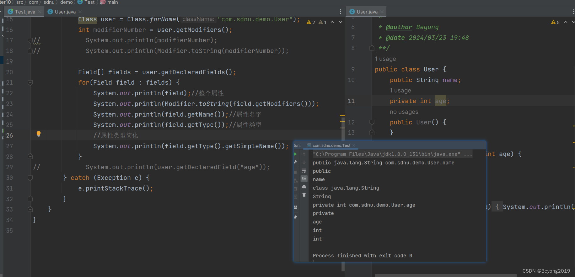The image size is (575, 277).
Task: Click 'Process finished with exit code 0'
Action: [363, 256]
